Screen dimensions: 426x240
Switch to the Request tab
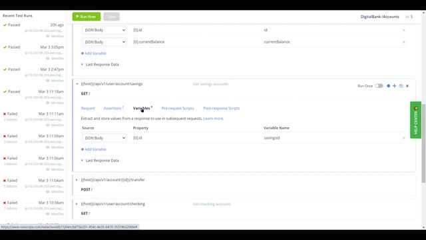point(88,108)
